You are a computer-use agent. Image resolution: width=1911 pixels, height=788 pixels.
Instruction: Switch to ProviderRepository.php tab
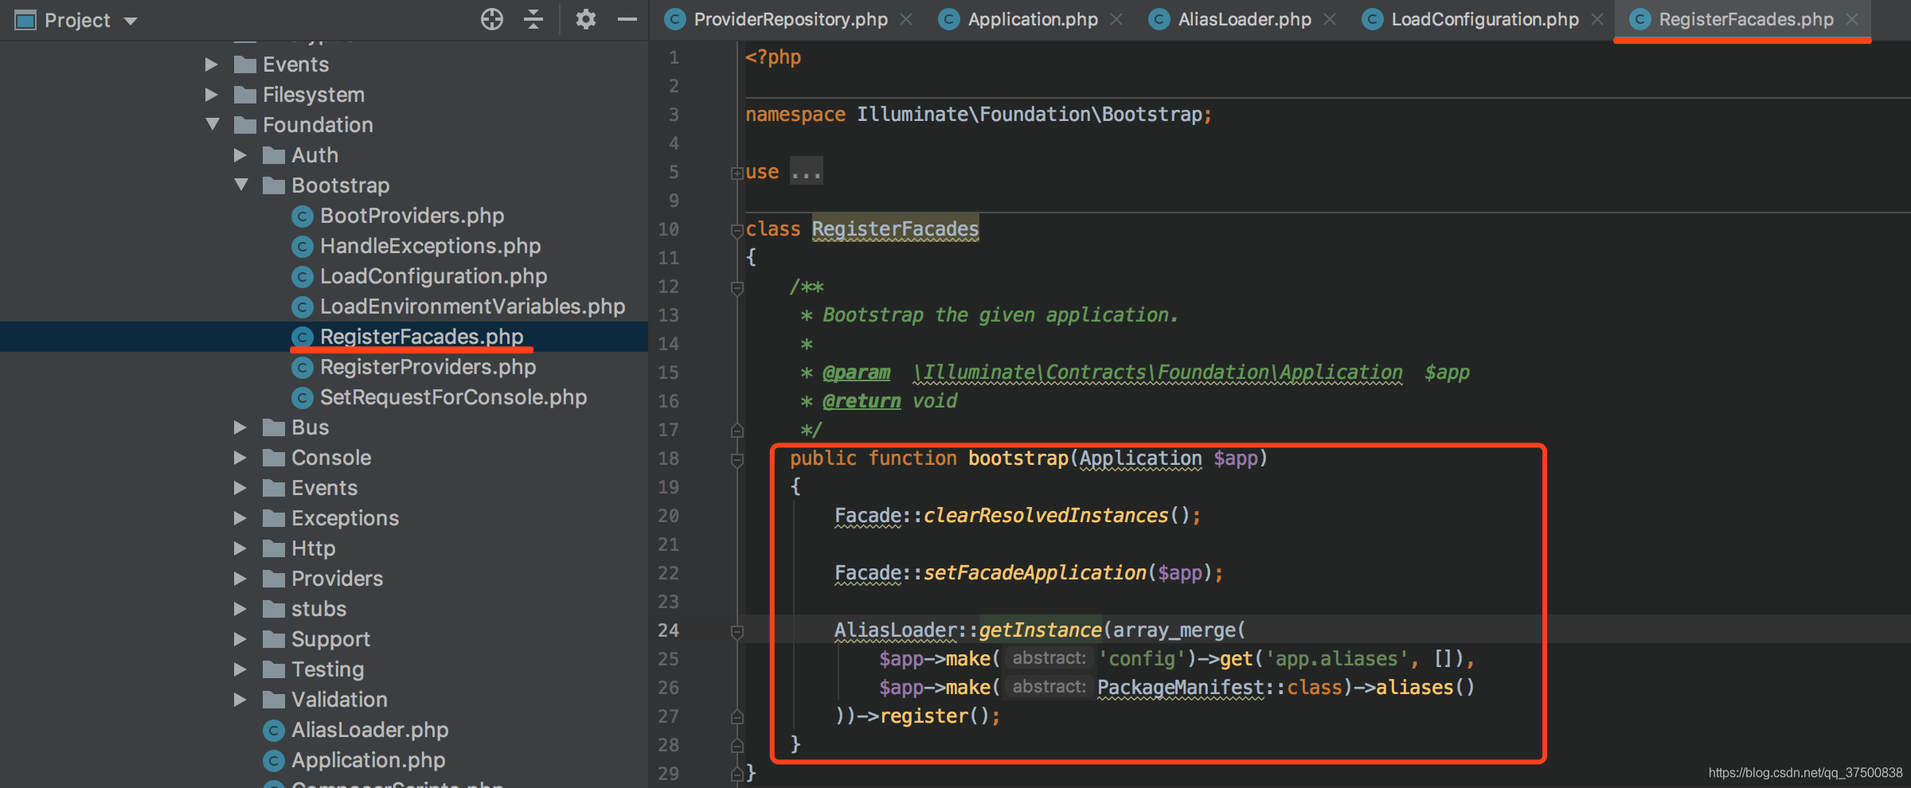pyautogui.click(x=790, y=19)
